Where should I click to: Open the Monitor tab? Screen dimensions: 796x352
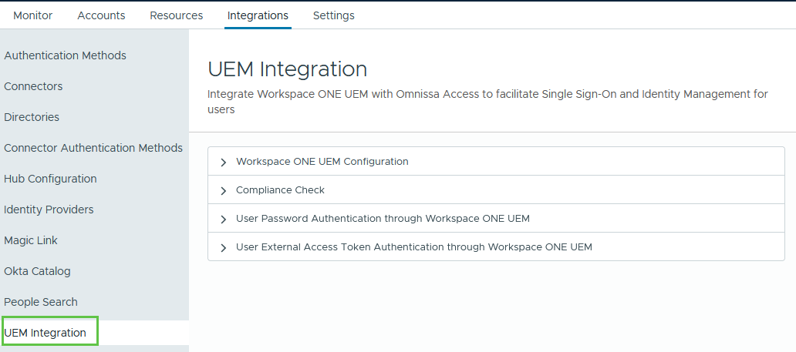[x=32, y=15]
